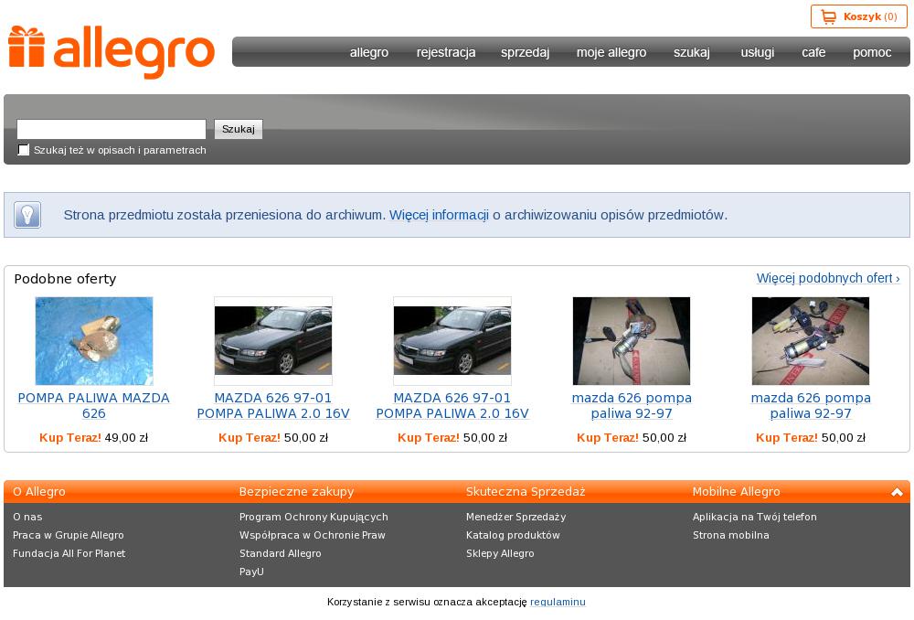Collapse footer with the white arrow

pos(897,492)
